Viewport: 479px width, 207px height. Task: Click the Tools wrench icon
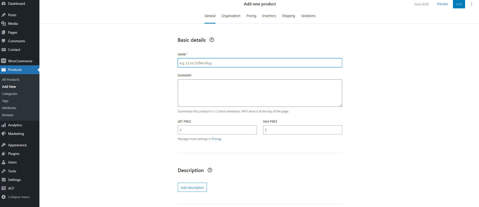4,171
